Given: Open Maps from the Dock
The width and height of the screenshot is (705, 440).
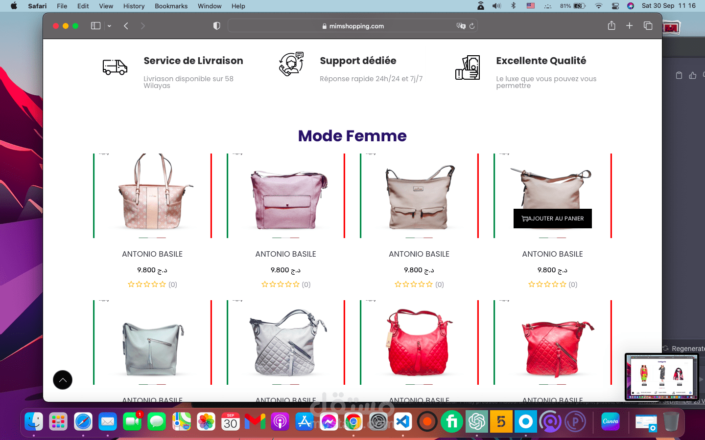Looking at the screenshot, I should click(182, 421).
